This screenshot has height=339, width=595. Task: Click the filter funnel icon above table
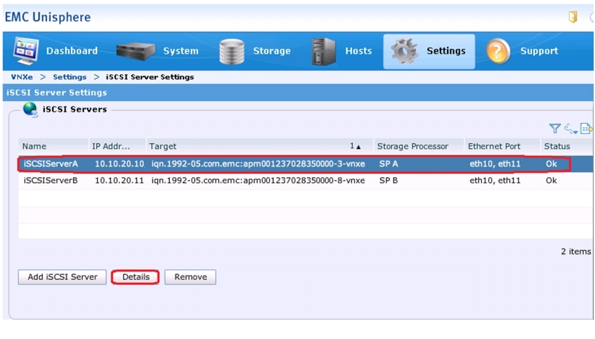point(555,128)
